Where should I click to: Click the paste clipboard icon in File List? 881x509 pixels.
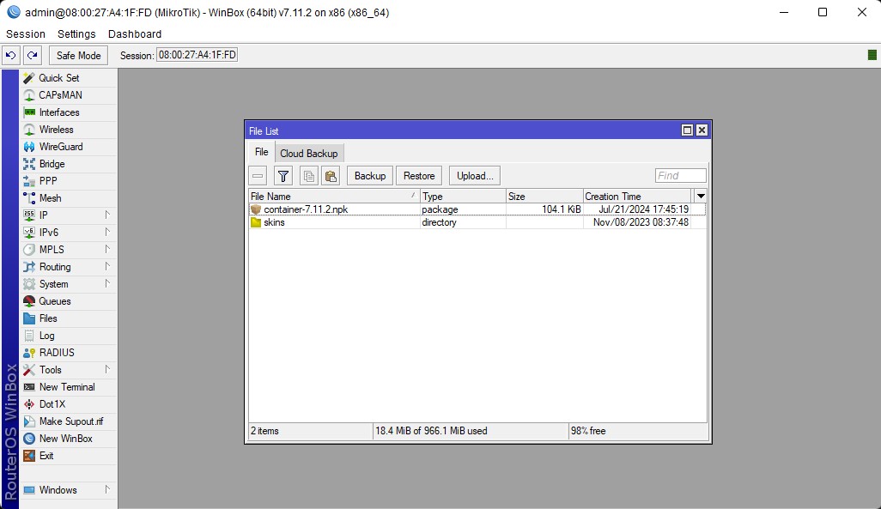(x=331, y=176)
